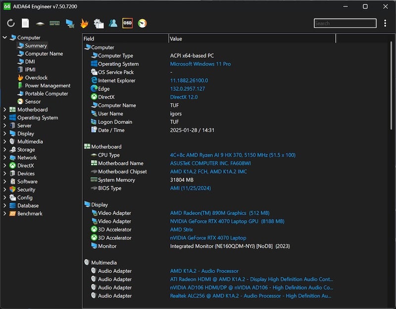396x309 pixels.
Task: Expand the Multimedia tree node
Action: pos(4,141)
